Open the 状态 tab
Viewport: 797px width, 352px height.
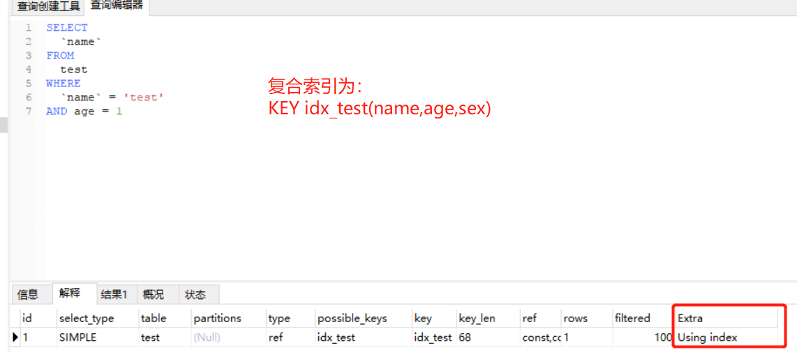click(195, 294)
